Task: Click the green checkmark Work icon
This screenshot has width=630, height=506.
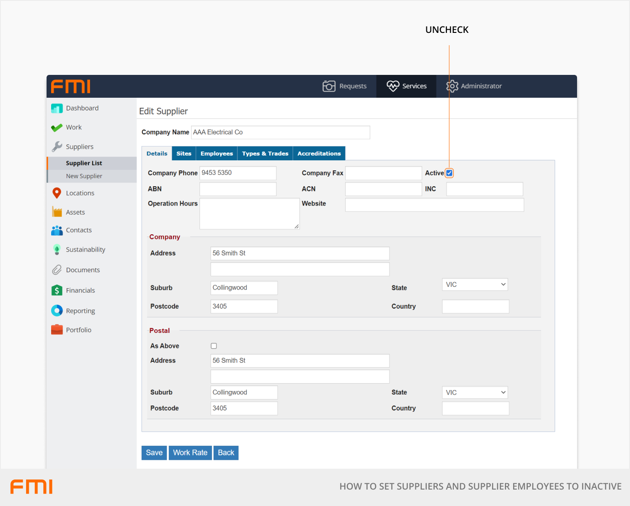Action: point(57,127)
